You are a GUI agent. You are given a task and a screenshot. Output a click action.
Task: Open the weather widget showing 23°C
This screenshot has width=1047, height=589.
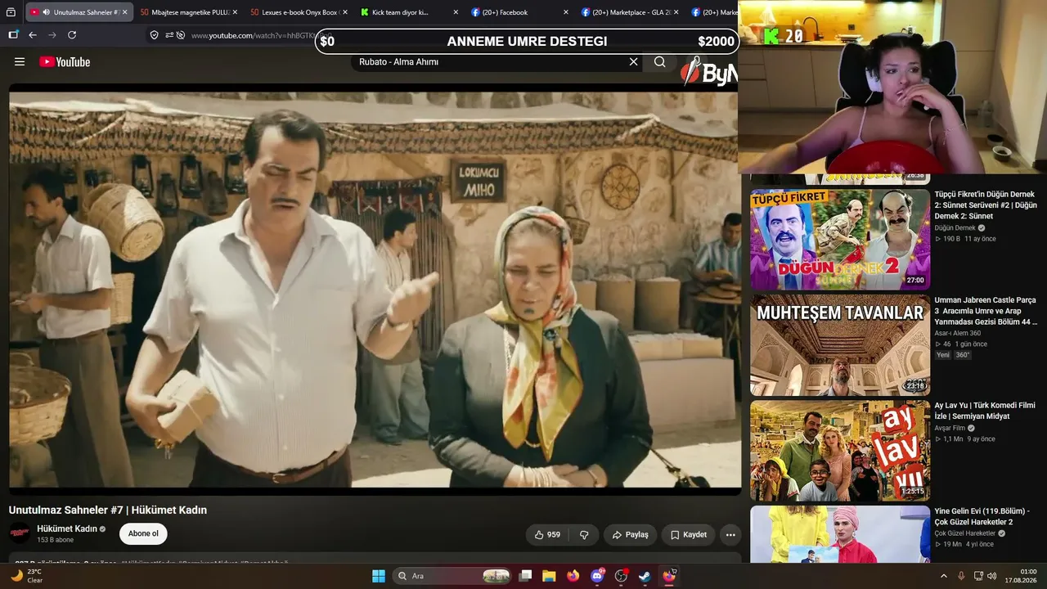[26, 576]
